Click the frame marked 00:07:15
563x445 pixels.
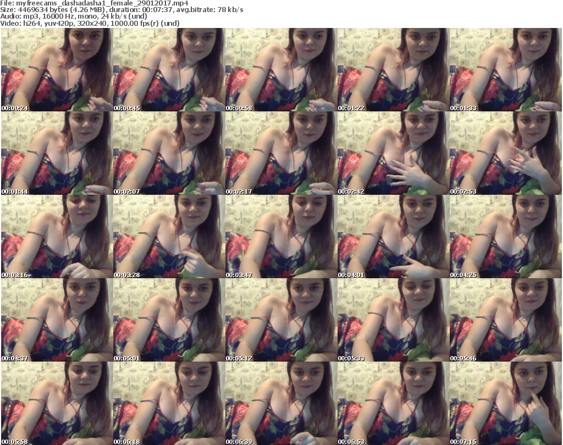click(506, 403)
